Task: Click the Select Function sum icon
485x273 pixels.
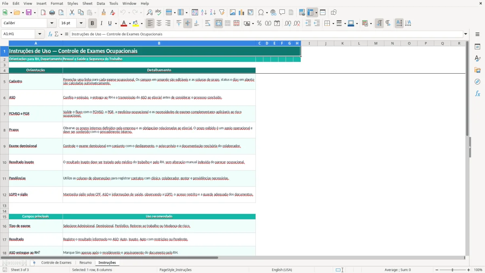Action: pyautogui.click(x=57, y=34)
